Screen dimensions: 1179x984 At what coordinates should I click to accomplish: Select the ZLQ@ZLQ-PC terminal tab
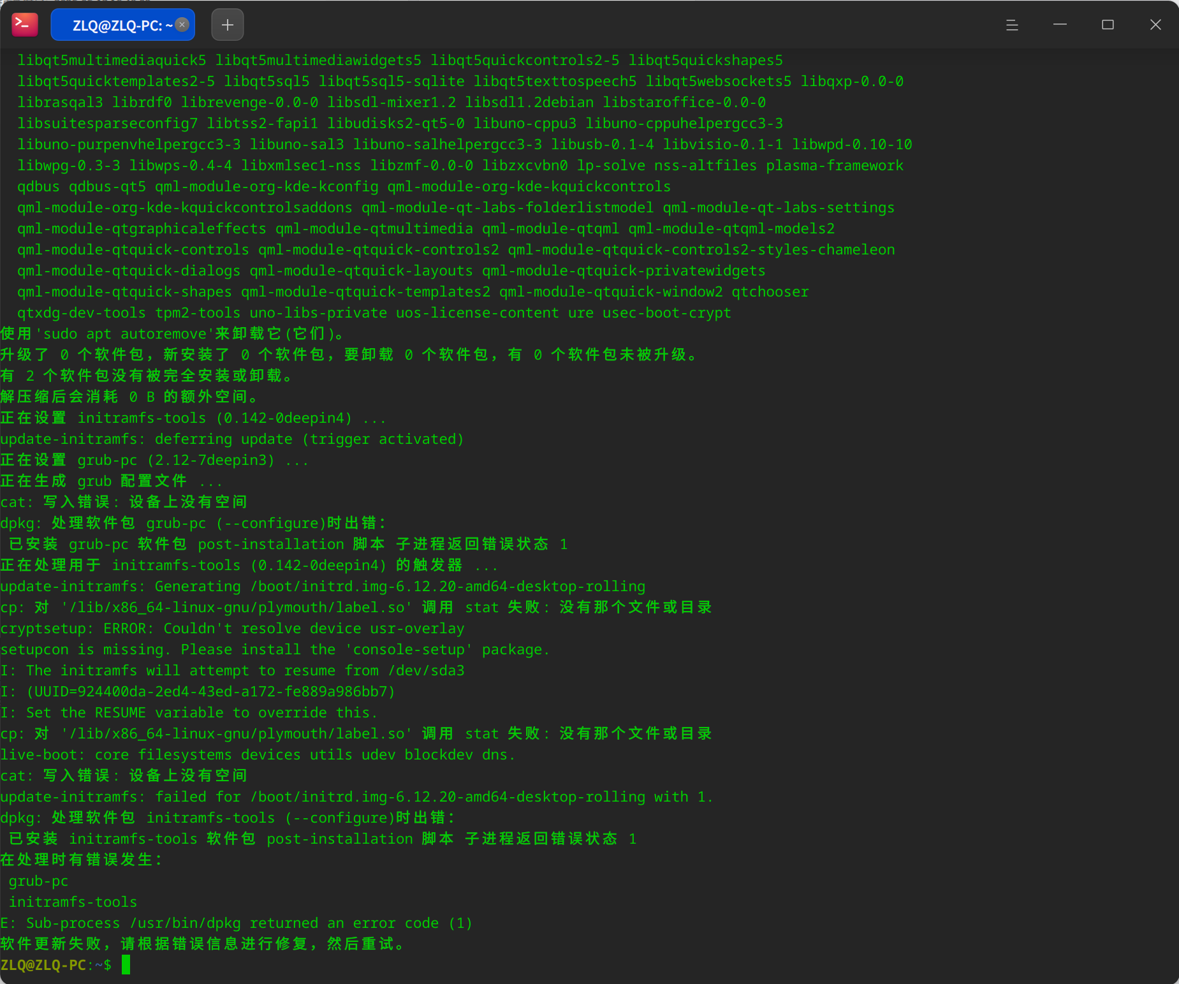pos(122,25)
